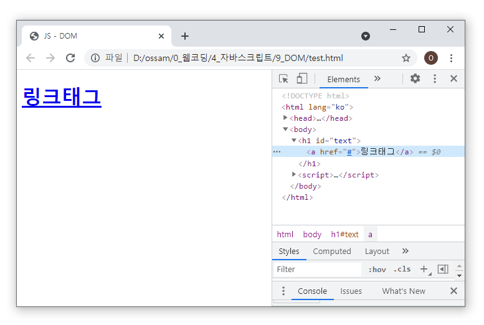The width and height of the screenshot is (484, 325).
Task: Maximize the Chrome window
Action: coord(421,30)
